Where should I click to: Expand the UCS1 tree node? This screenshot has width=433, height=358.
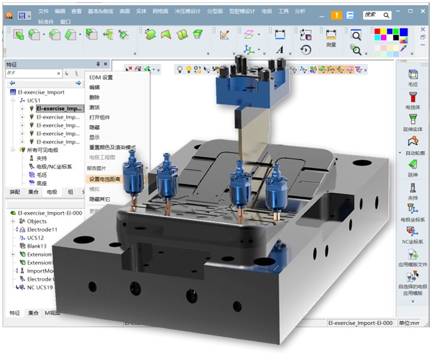[14, 101]
